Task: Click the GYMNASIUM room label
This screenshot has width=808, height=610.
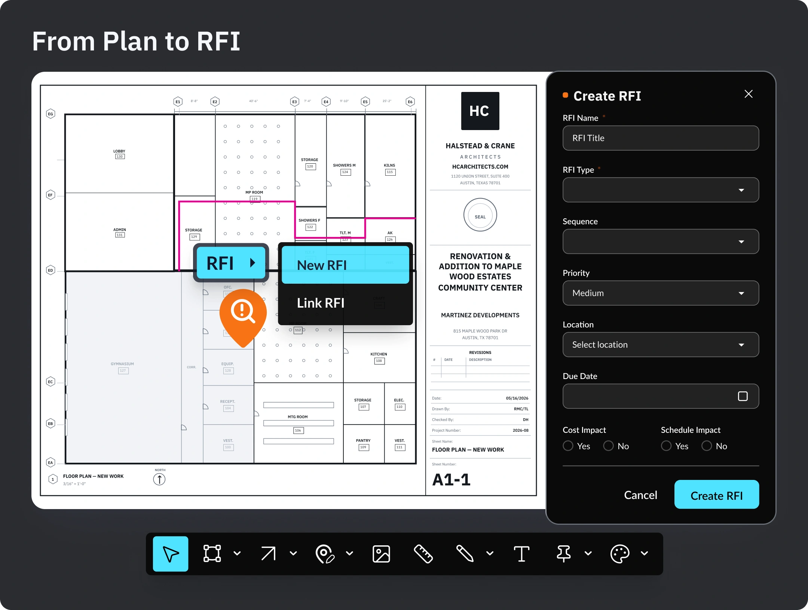Action: pos(122,364)
